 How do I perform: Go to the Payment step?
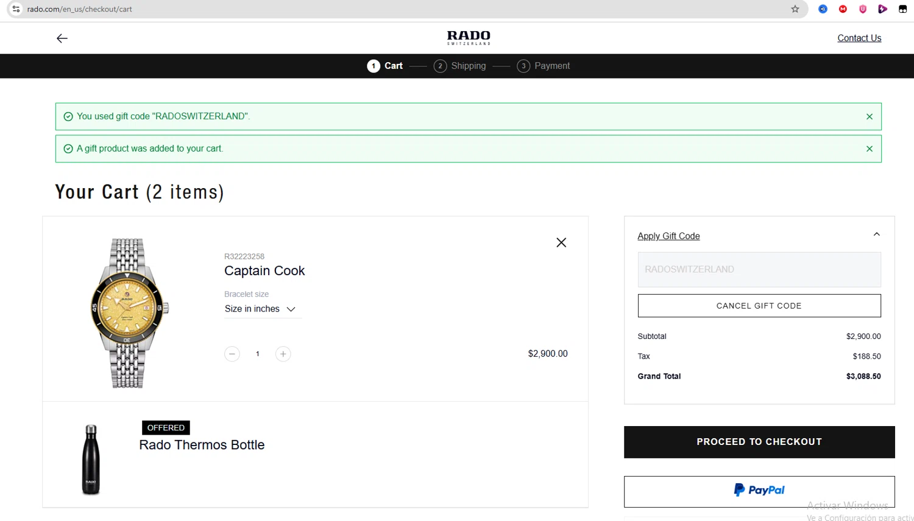pos(544,66)
